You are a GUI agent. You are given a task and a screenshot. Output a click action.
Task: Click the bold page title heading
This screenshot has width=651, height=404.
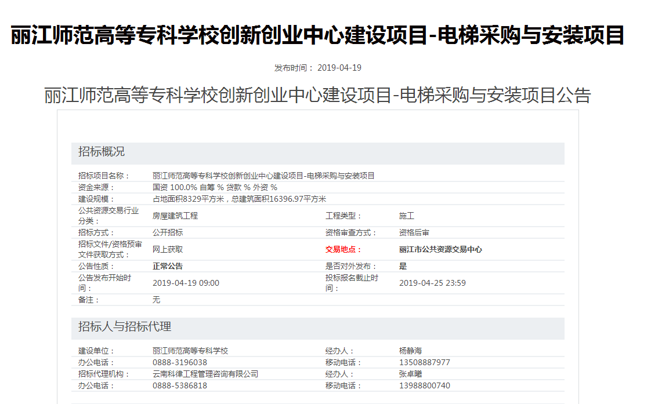coord(317,36)
